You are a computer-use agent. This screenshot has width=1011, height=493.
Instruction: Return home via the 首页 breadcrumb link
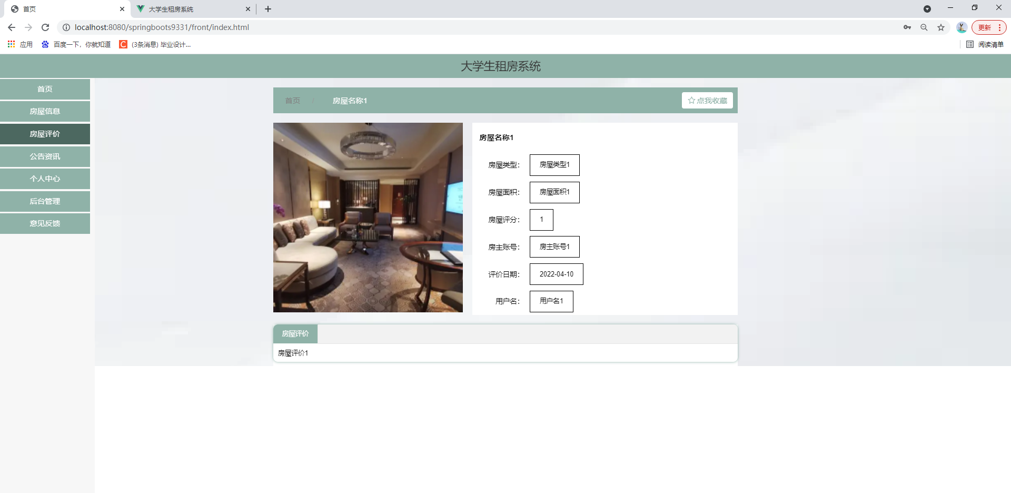tap(292, 100)
